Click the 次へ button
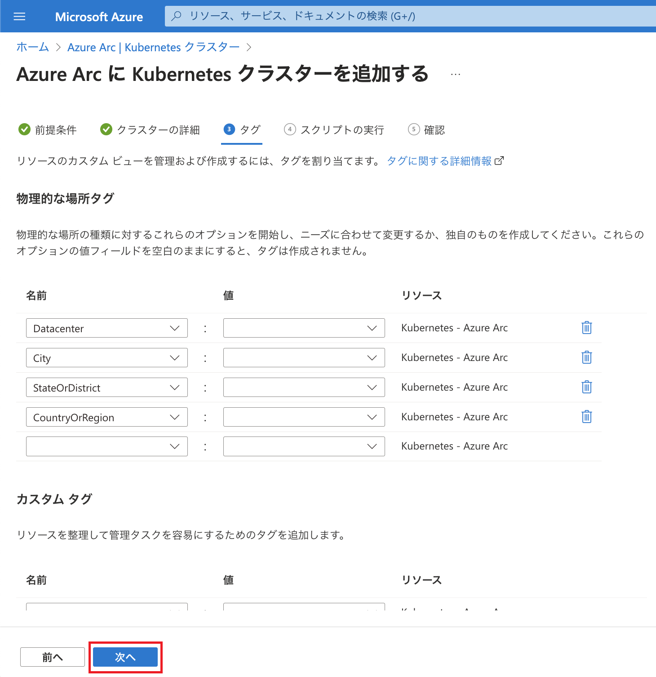The width and height of the screenshot is (656, 677). [125, 657]
